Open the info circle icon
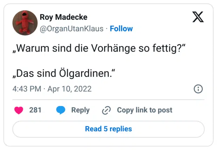217x150 pixels. coord(198,89)
